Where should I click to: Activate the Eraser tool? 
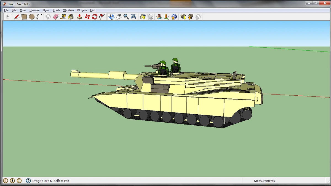pyautogui.click(x=55, y=17)
